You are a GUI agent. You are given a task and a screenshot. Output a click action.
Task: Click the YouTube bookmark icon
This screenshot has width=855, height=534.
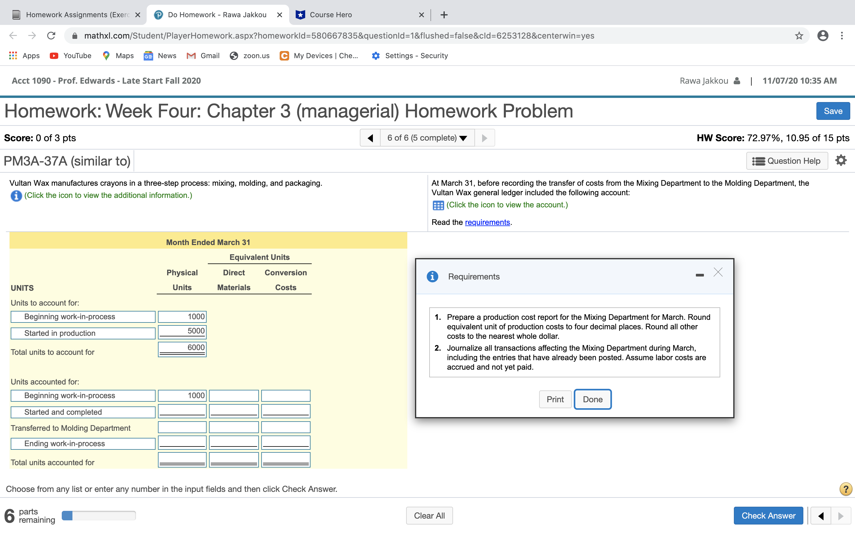pyautogui.click(x=54, y=55)
